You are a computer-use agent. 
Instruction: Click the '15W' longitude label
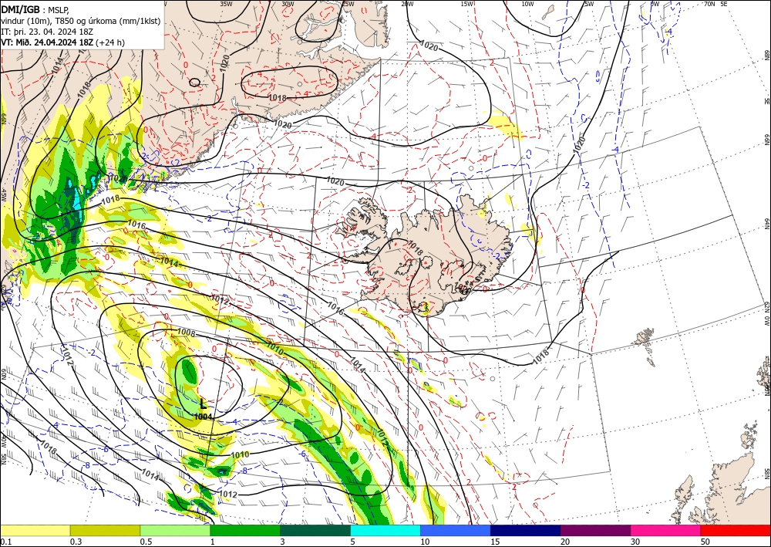[x=467, y=4]
